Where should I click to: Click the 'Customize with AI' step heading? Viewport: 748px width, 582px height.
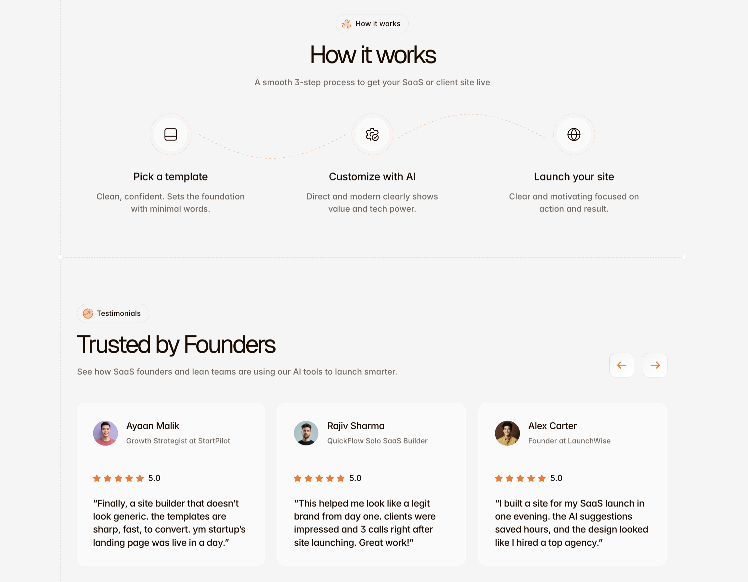pyautogui.click(x=372, y=176)
